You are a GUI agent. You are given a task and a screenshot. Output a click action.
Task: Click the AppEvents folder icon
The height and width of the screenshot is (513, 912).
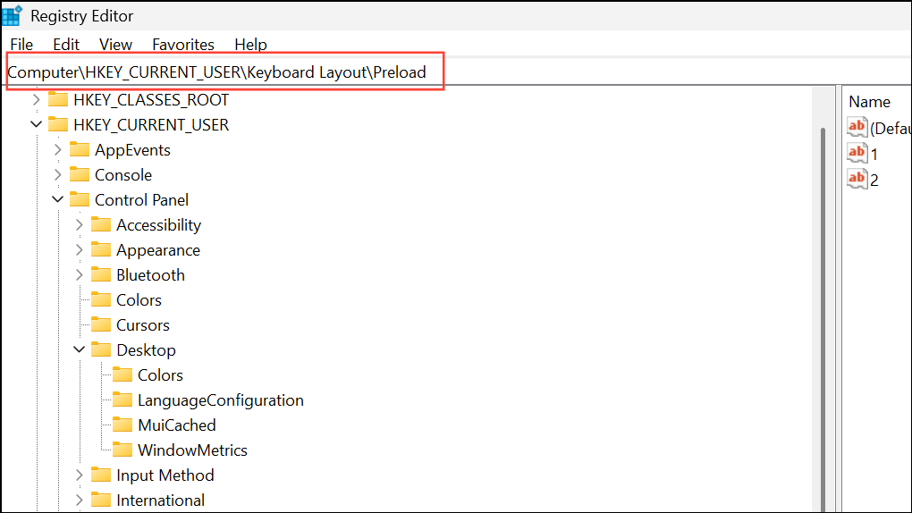[79, 149]
